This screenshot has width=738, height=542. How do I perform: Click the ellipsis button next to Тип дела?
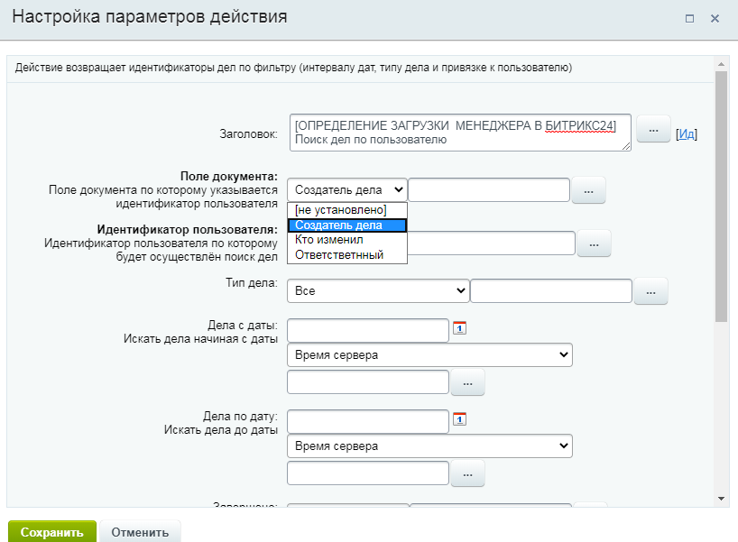pyautogui.click(x=650, y=291)
